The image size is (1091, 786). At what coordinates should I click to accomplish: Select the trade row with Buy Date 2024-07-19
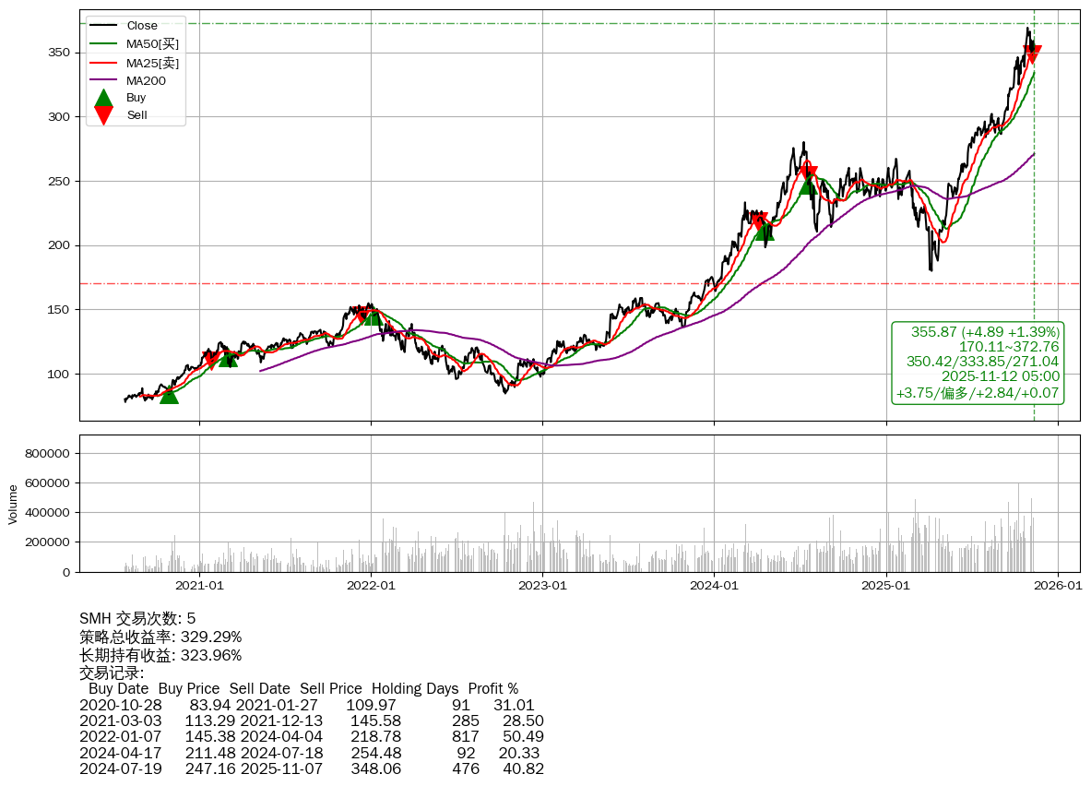pos(311,768)
